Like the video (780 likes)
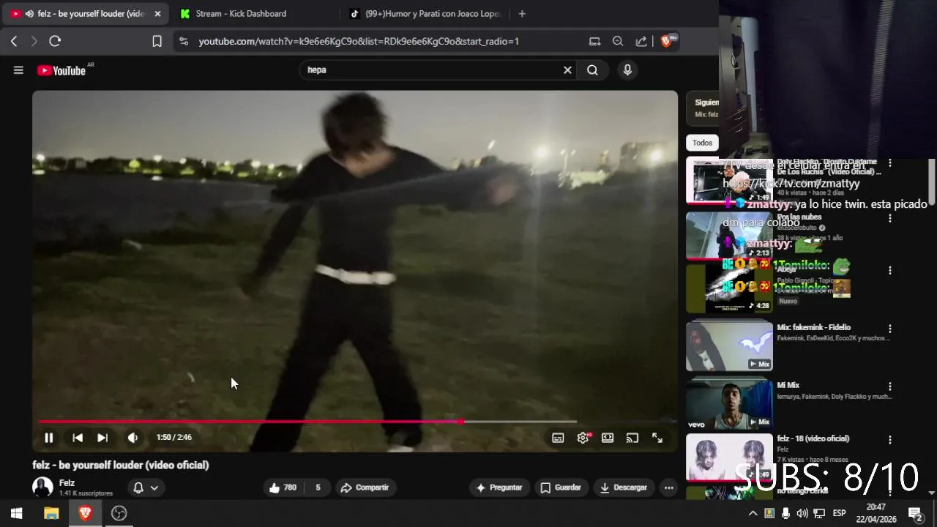This screenshot has height=527, width=937. [283, 487]
